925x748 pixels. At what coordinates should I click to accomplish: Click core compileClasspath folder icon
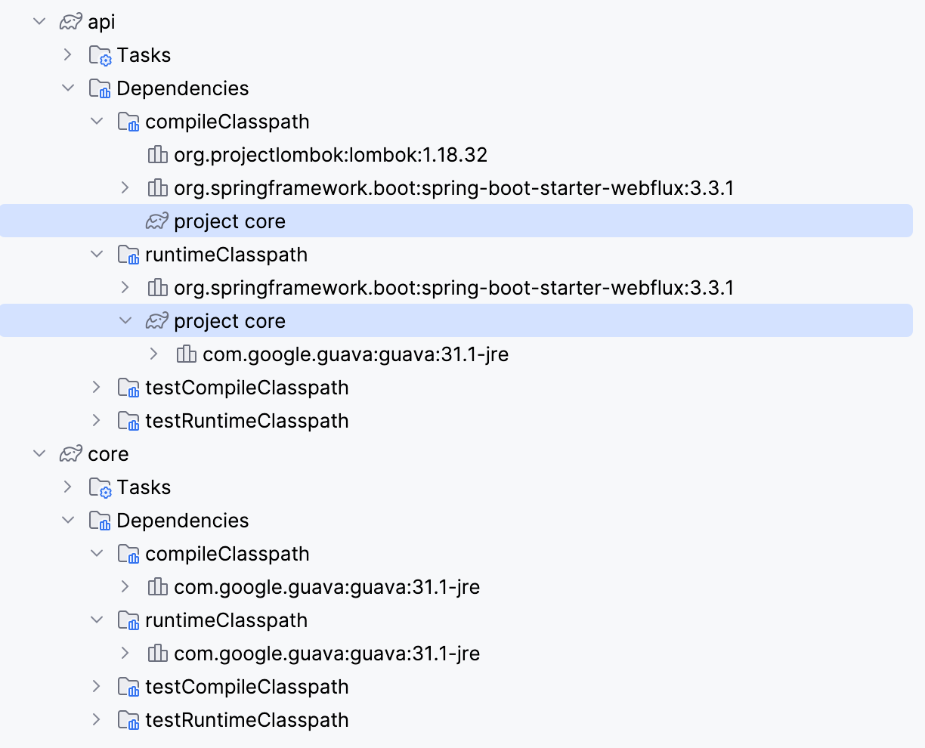click(128, 554)
